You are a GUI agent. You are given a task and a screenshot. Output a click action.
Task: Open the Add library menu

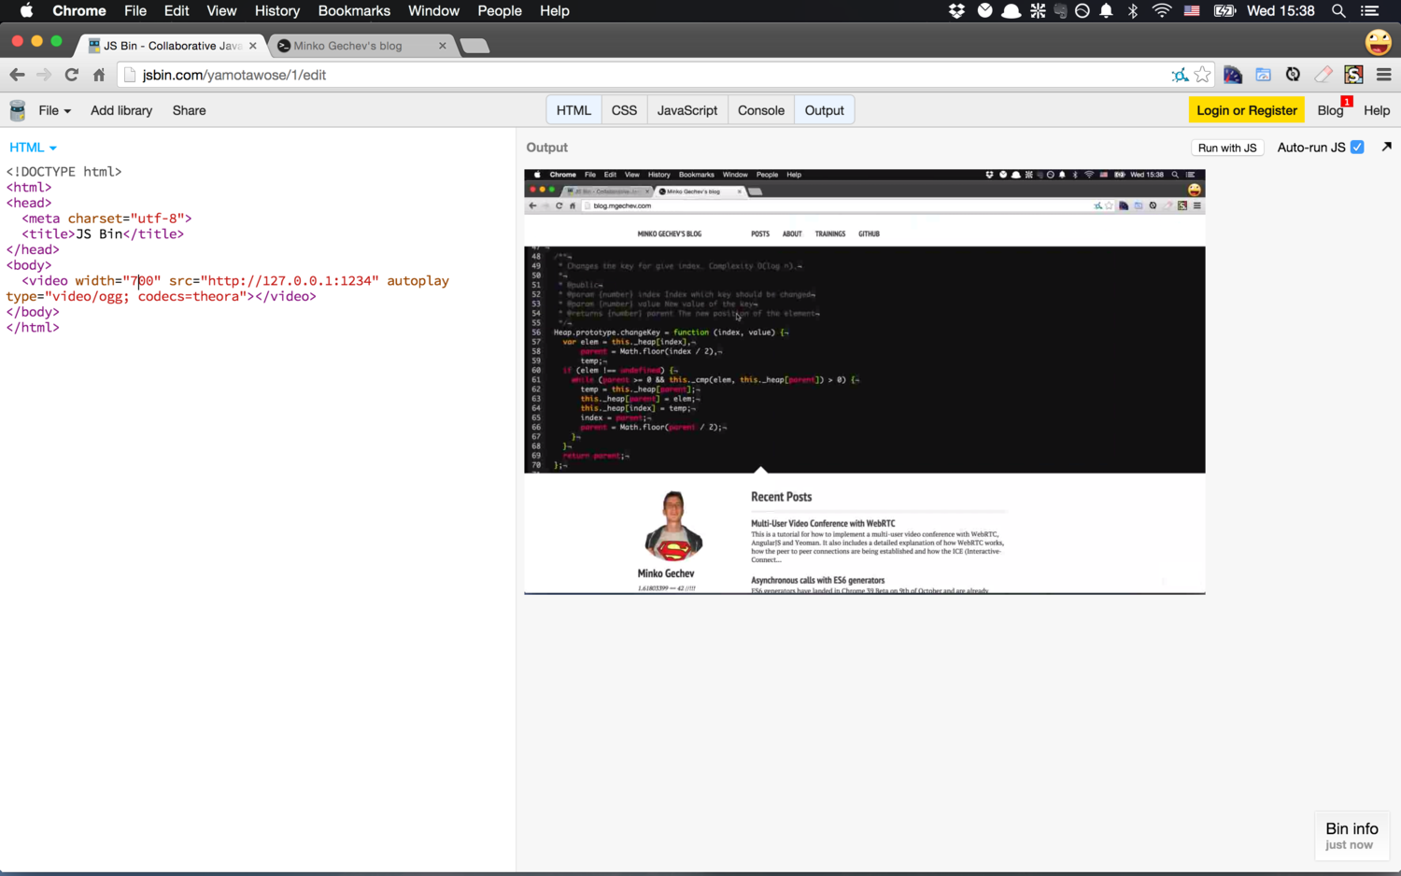pyautogui.click(x=121, y=110)
